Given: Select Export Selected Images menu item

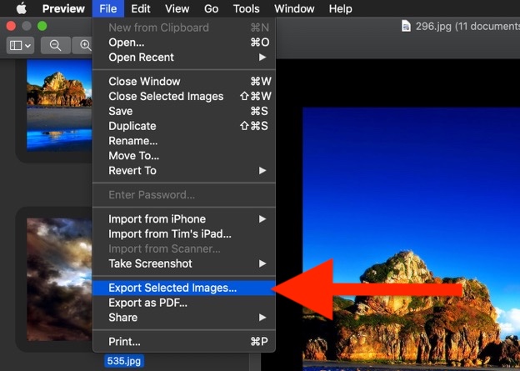Looking at the screenshot, I should [x=172, y=288].
